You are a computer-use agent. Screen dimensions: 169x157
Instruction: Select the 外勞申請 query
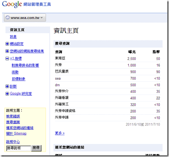coord(62,118)
